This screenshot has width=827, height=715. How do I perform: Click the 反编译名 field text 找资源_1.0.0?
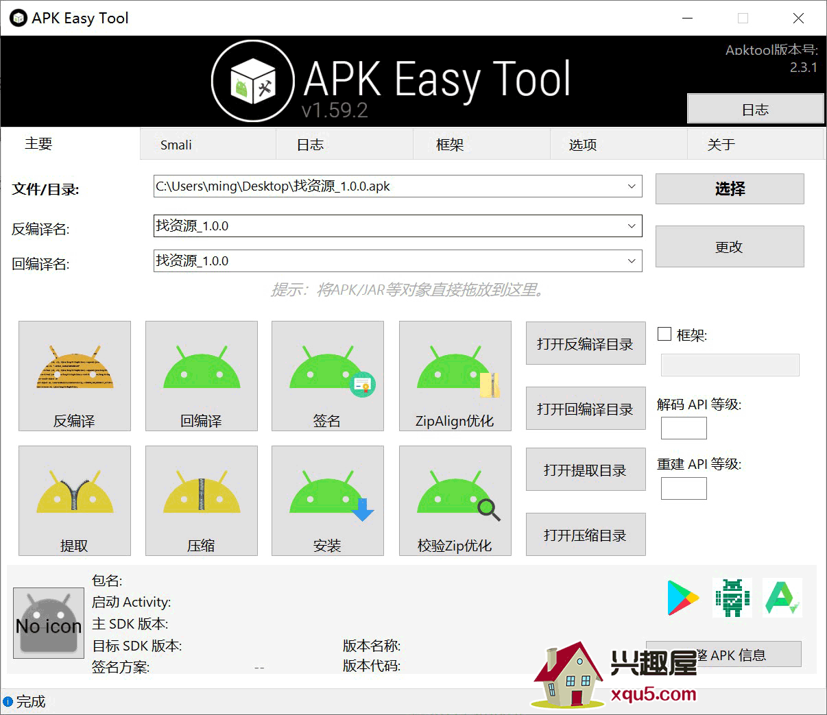point(192,226)
